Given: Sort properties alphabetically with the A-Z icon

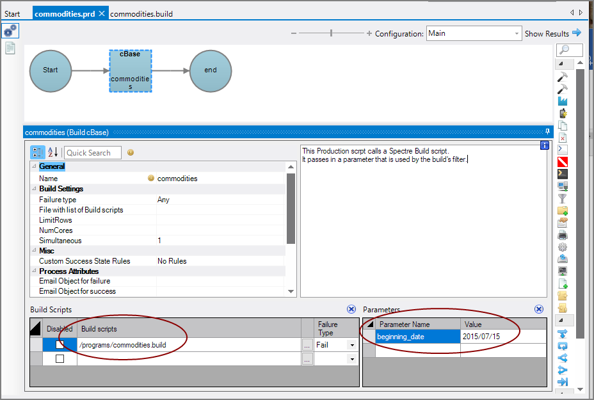Looking at the screenshot, I should (x=52, y=152).
